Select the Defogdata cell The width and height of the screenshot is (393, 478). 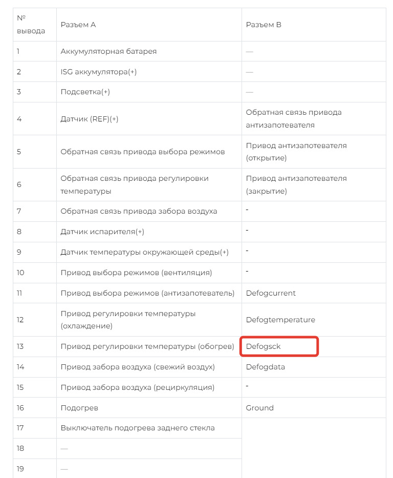pyautogui.click(x=265, y=367)
